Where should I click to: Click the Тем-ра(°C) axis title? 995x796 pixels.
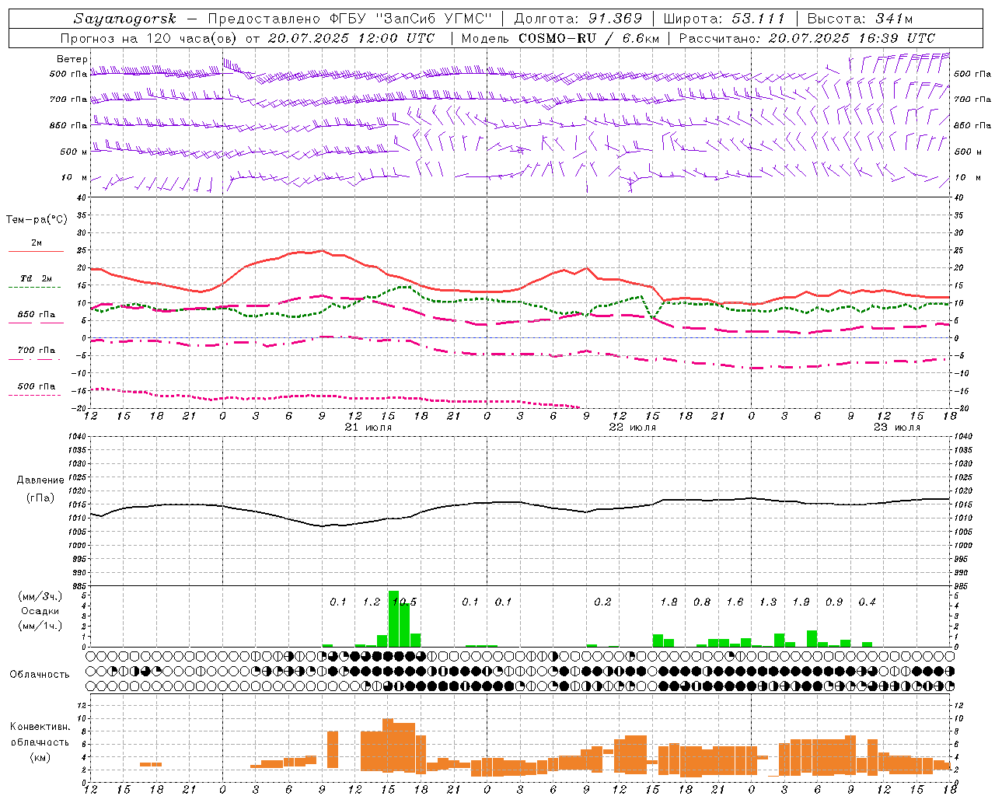point(37,220)
